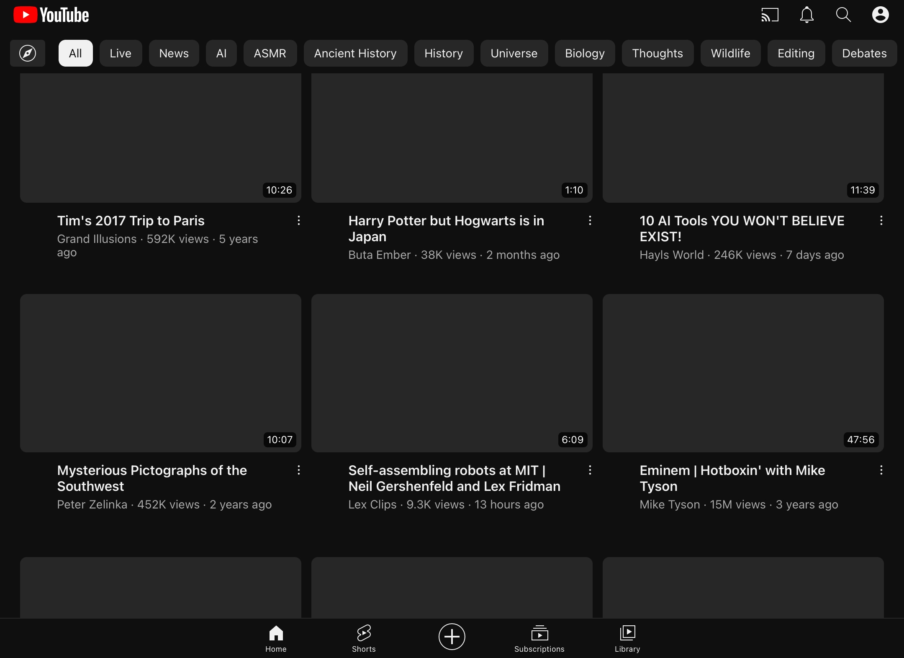The image size is (904, 658).
Task: Open the Explore compass icon
Action: pos(27,53)
